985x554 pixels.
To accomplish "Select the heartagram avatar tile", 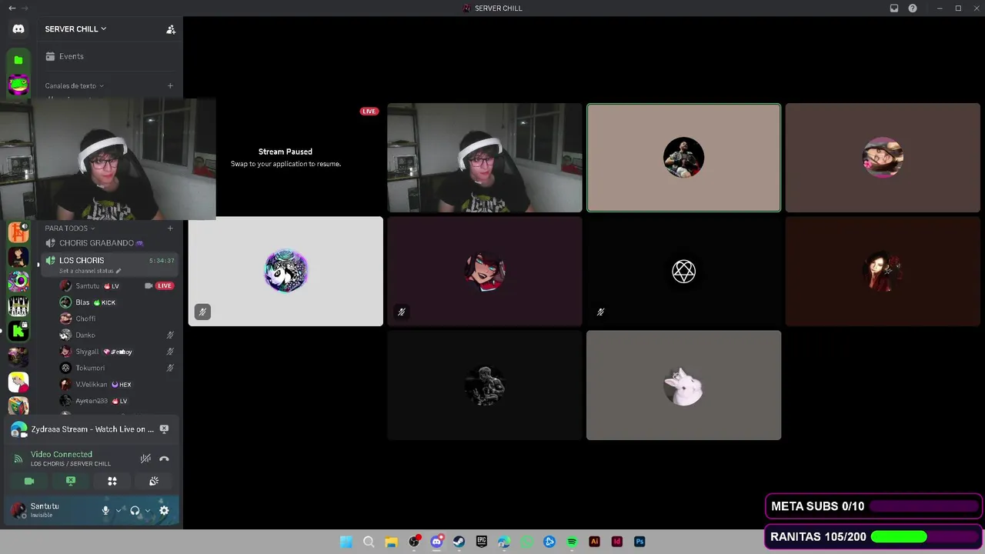I will click(x=683, y=272).
